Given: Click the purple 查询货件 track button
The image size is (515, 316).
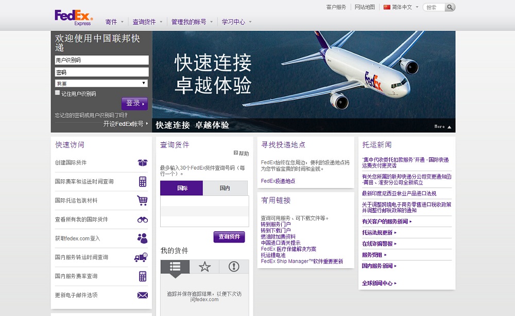Looking at the screenshot, I should click(x=229, y=237).
